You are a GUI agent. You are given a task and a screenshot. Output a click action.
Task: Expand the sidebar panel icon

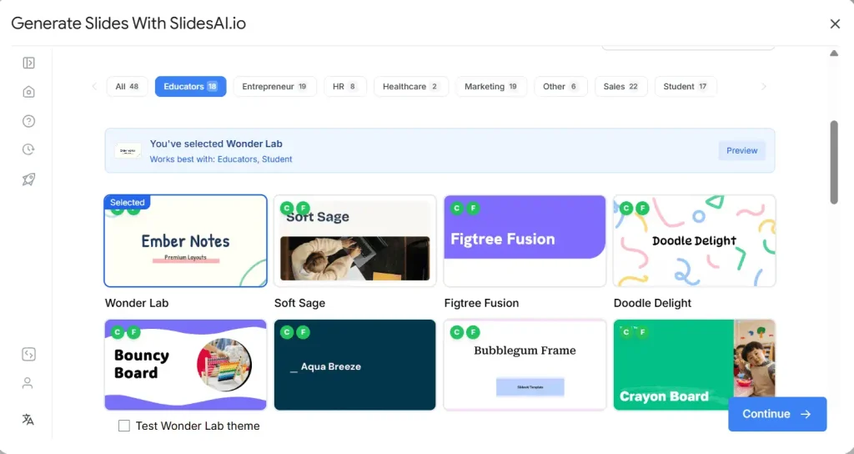coord(28,63)
